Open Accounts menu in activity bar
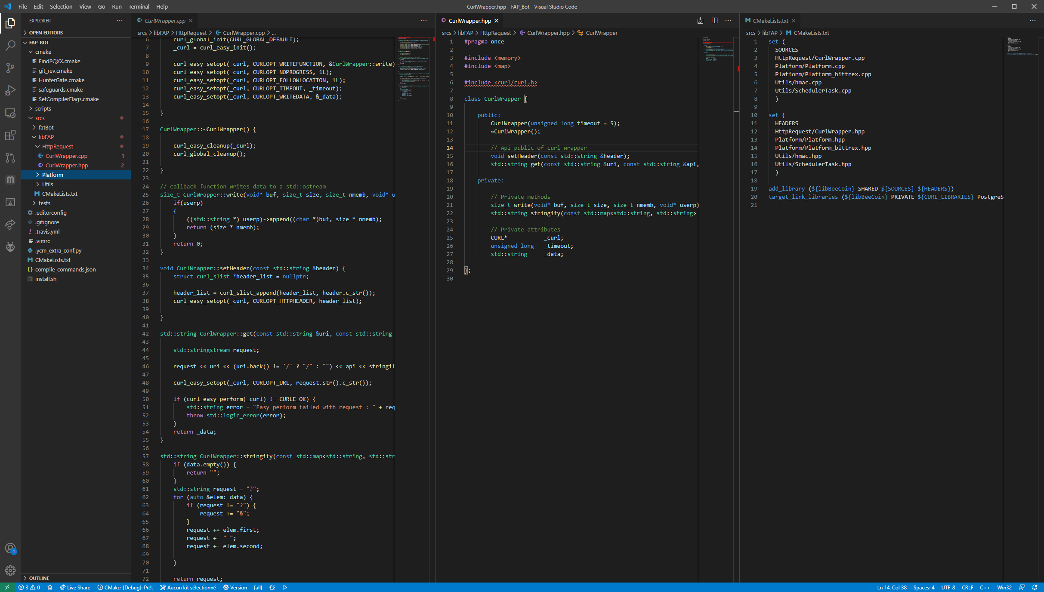This screenshot has width=1044, height=592. (x=10, y=548)
